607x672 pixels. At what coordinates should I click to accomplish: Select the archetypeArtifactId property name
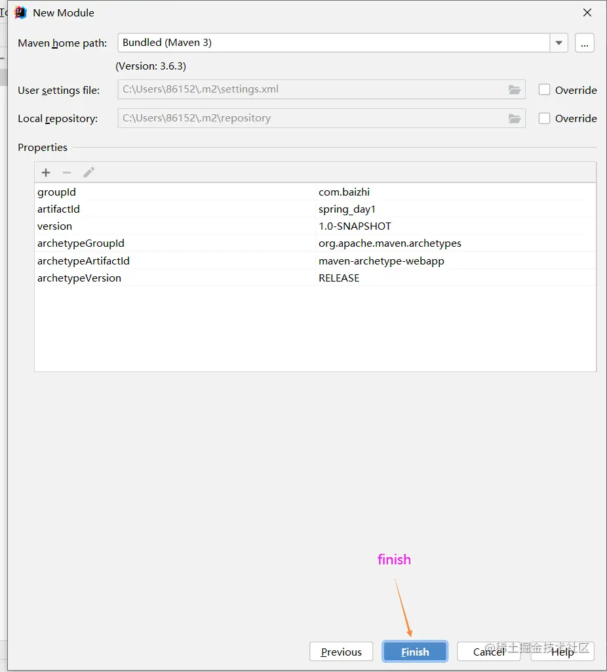(x=83, y=261)
